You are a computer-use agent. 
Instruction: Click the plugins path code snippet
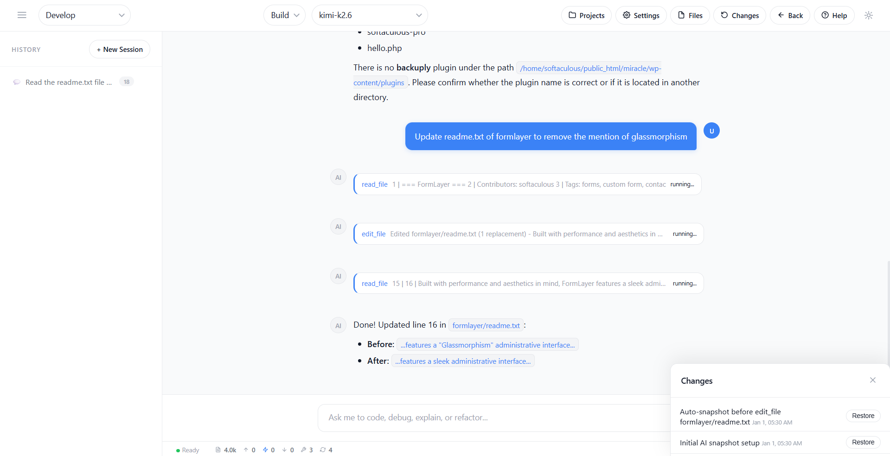507,76
